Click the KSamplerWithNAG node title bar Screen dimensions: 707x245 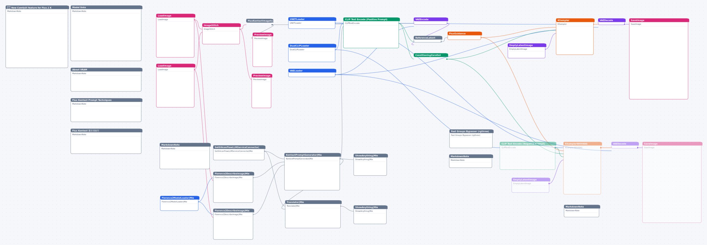582,144
